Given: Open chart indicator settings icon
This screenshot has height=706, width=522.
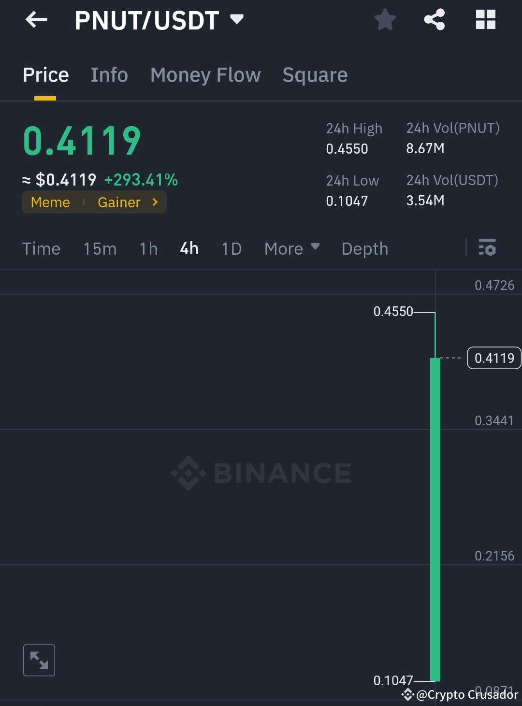Looking at the screenshot, I should click(x=487, y=248).
